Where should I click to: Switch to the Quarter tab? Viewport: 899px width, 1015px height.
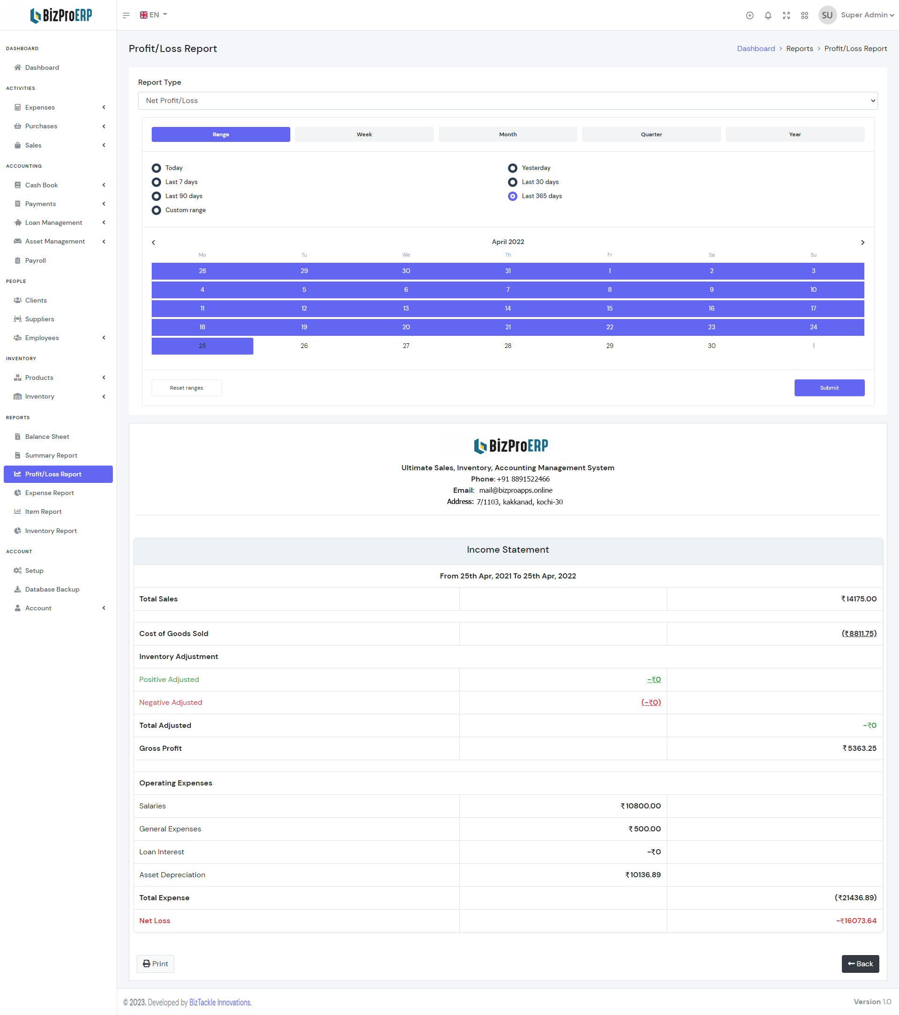click(x=651, y=134)
